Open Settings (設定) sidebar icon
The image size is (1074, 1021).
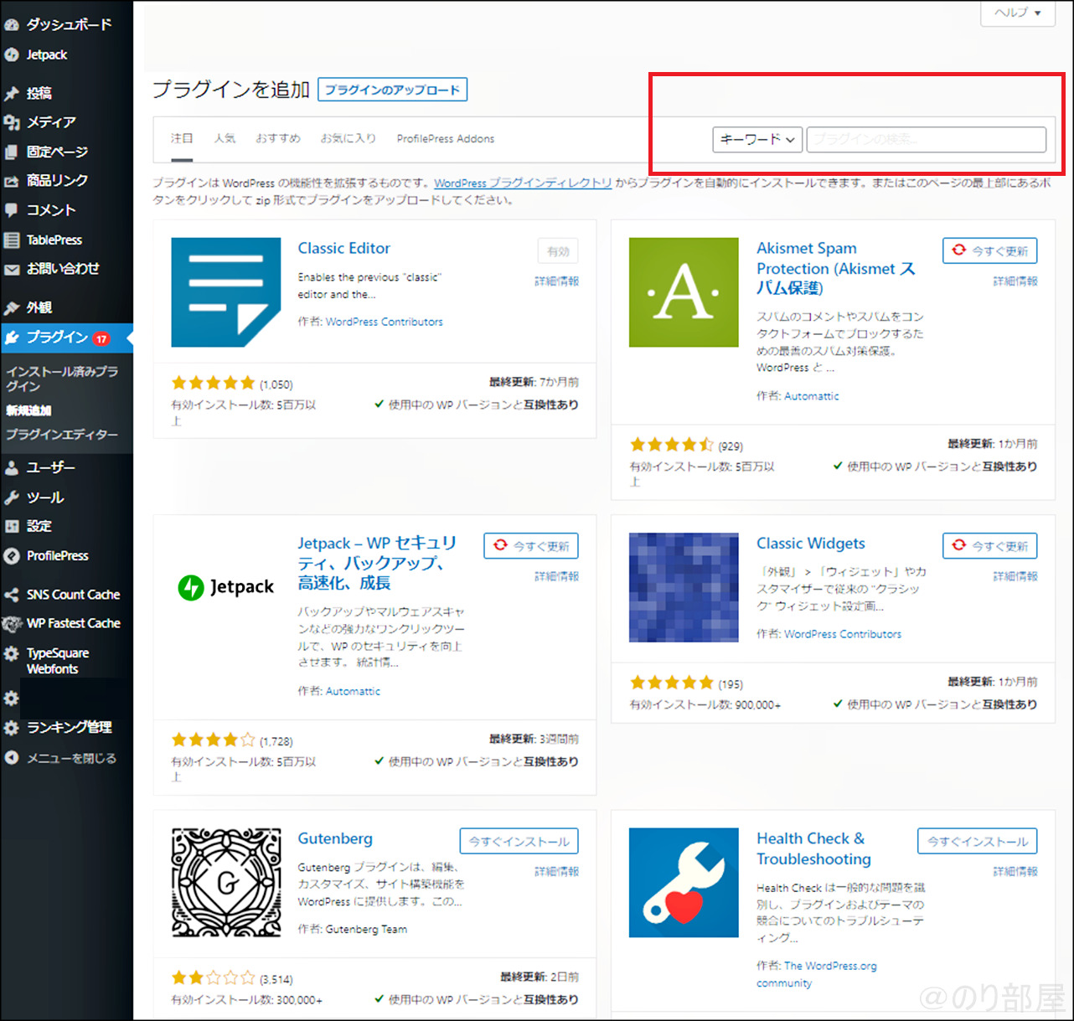(x=12, y=527)
